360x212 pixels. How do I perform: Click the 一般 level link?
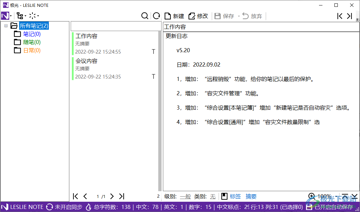pyautogui.click(x=185, y=196)
